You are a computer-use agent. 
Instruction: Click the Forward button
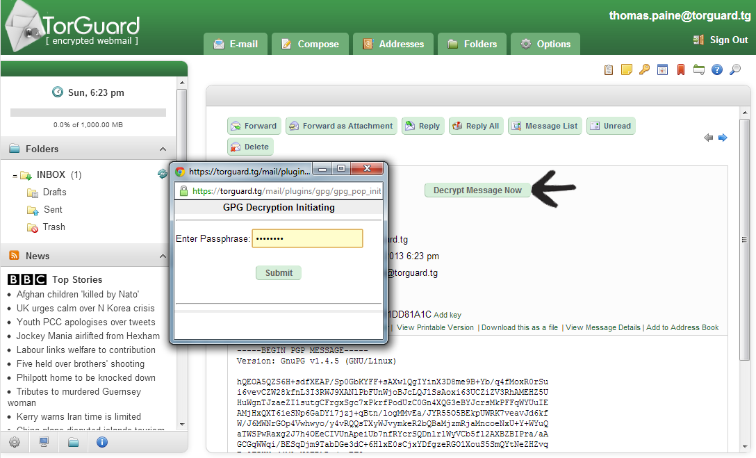pos(254,126)
